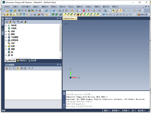Switch to the 网格划分 tab
This screenshot has width=151, height=113.
[x=22, y=61]
